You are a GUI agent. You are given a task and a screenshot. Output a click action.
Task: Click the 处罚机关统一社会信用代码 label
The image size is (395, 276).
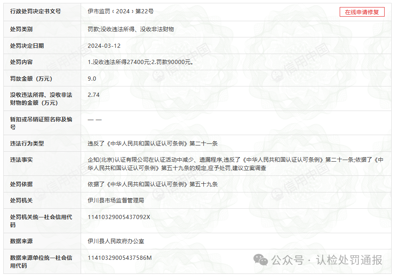(x=41, y=221)
